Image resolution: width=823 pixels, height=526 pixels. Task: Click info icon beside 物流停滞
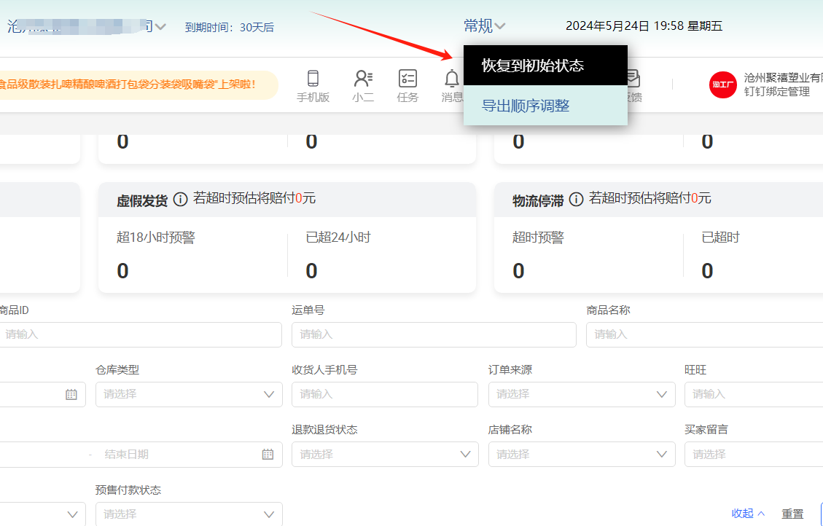pyautogui.click(x=577, y=200)
